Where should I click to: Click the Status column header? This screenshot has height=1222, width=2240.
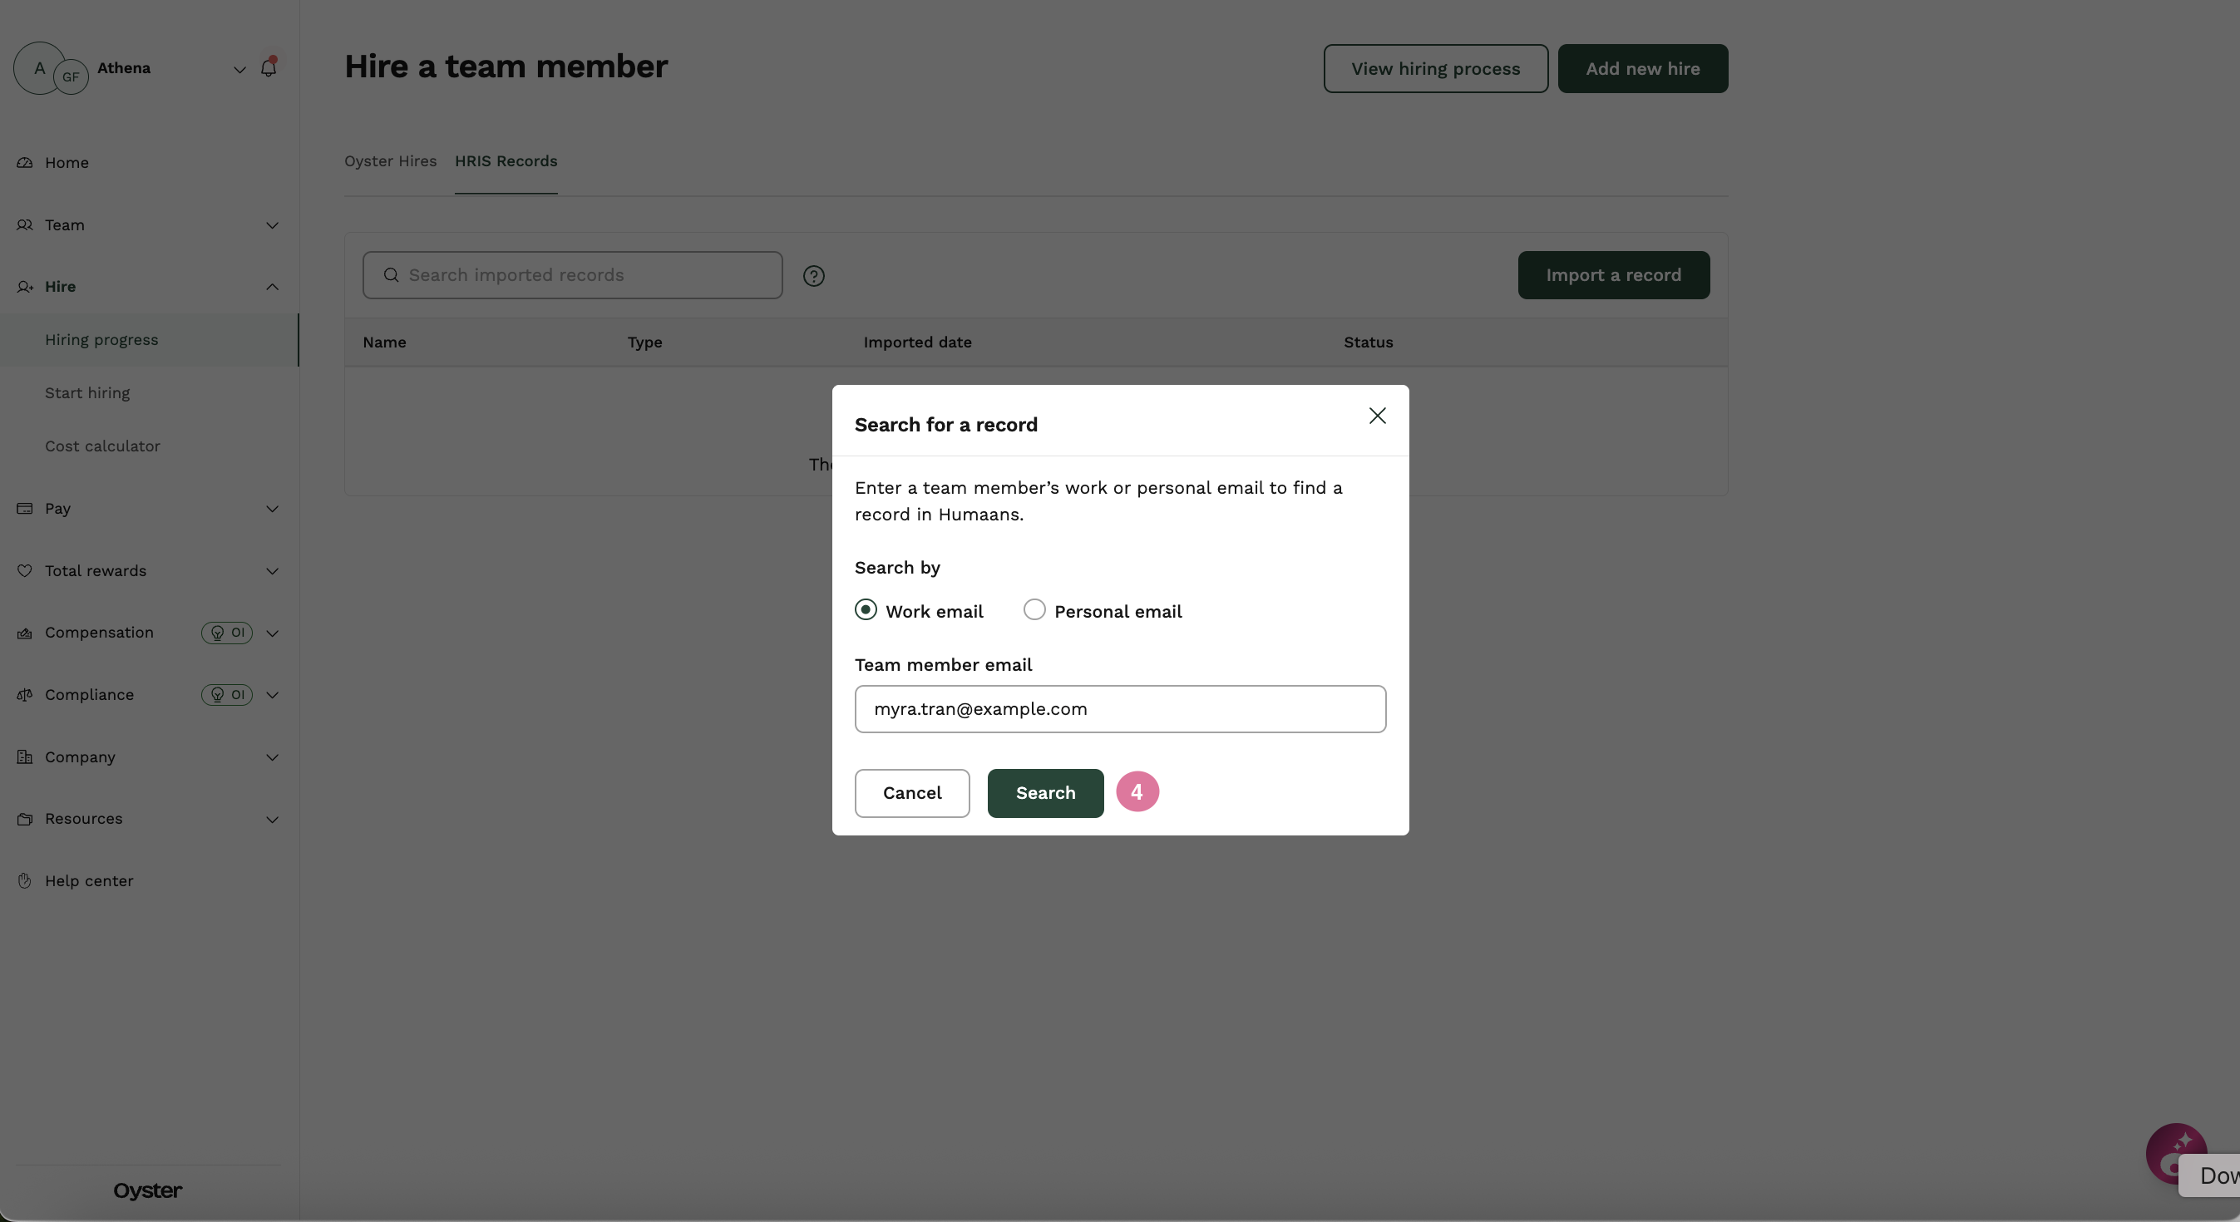click(1368, 342)
